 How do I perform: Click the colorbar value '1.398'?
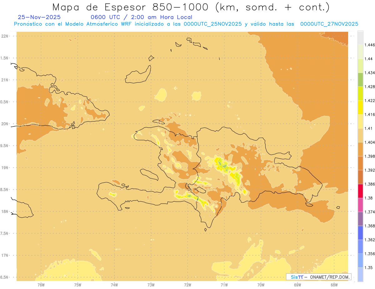pyautogui.click(x=369, y=156)
